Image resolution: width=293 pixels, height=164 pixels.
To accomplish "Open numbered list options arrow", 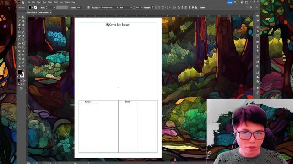I will [x=170, y=8].
